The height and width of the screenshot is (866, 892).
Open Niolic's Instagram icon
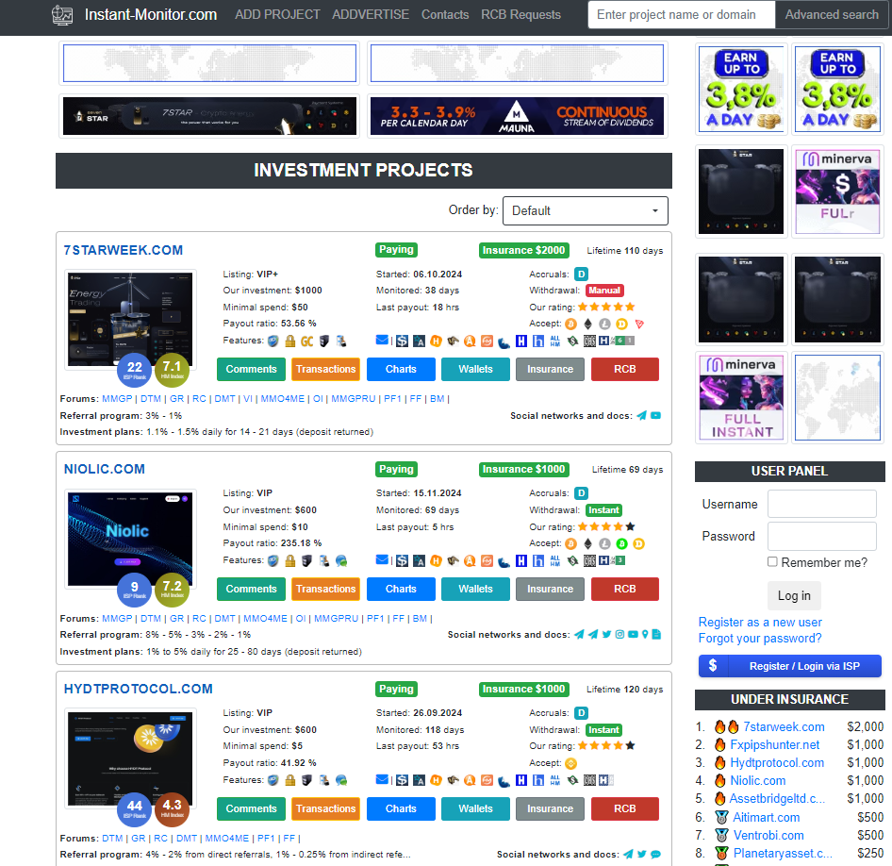point(619,635)
